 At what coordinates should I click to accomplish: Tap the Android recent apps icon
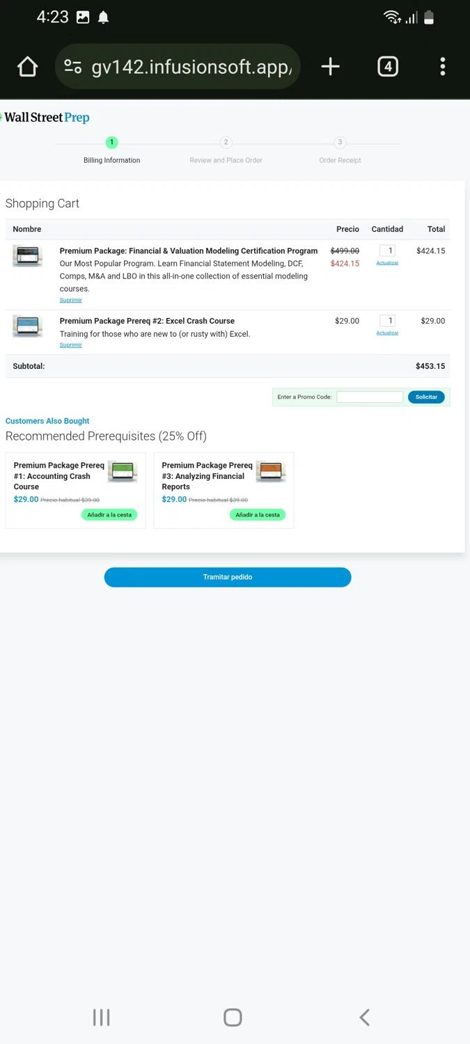[101, 1018]
